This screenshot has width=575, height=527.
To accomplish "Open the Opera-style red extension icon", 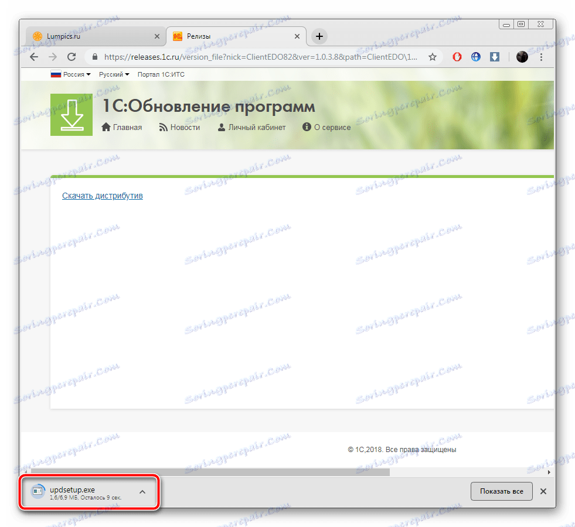I will pos(457,57).
